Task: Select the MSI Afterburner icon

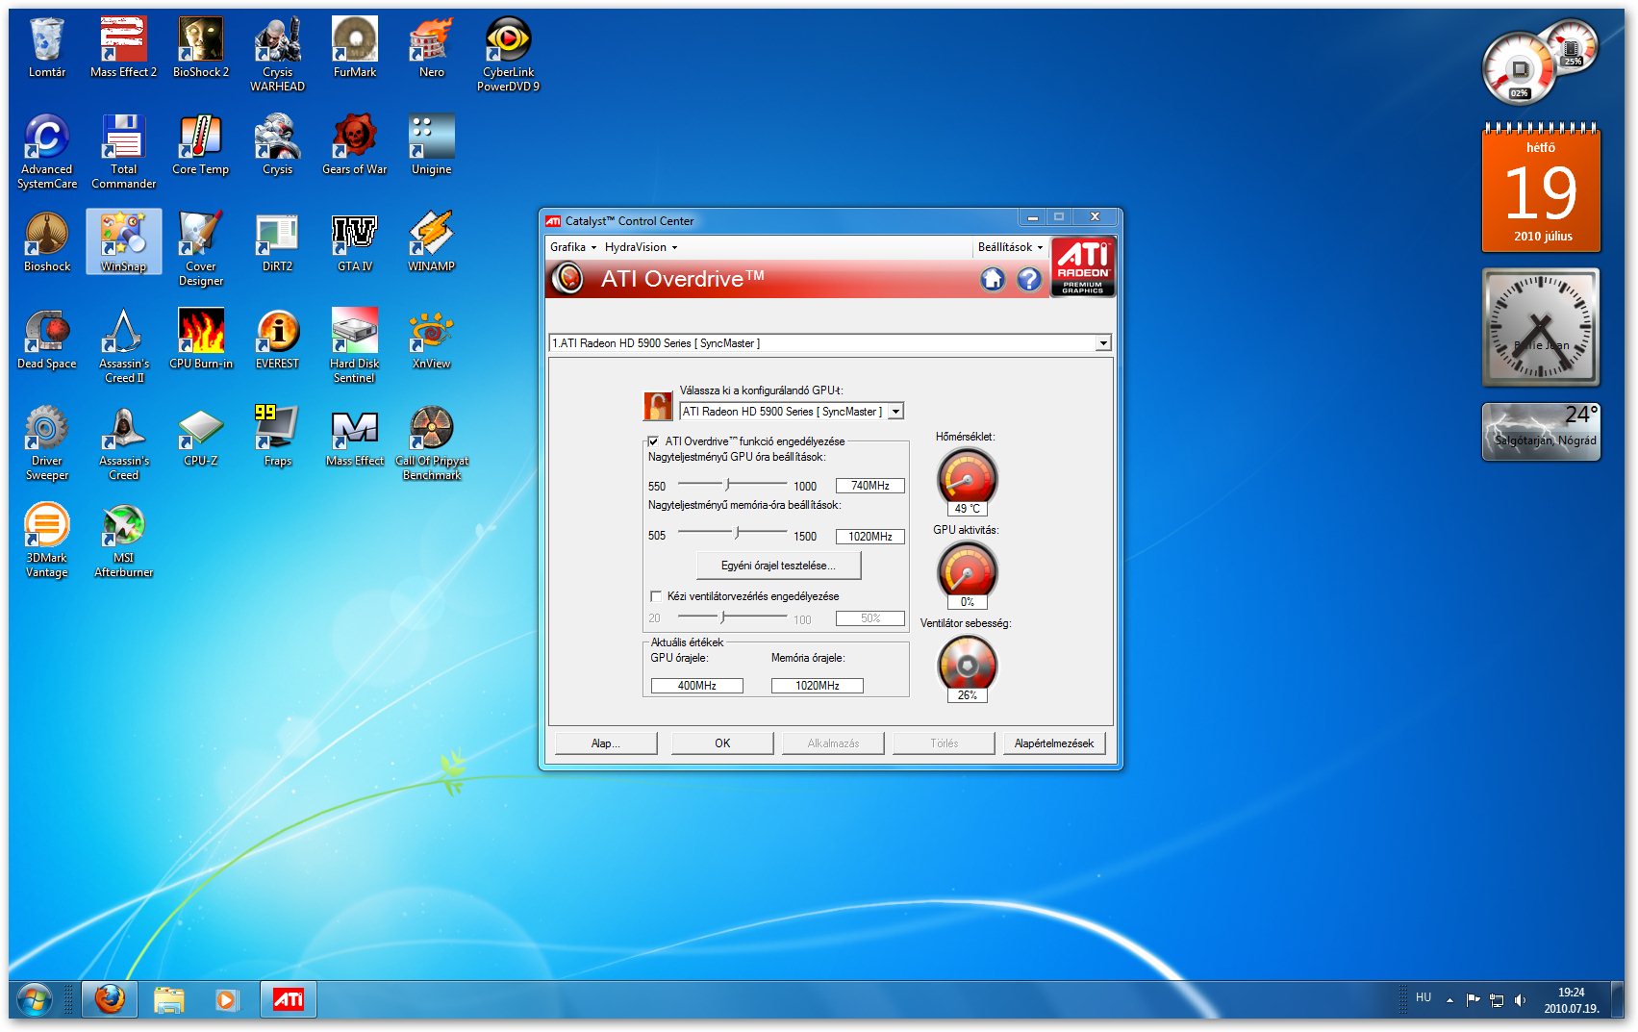Action: click(x=124, y=541)
